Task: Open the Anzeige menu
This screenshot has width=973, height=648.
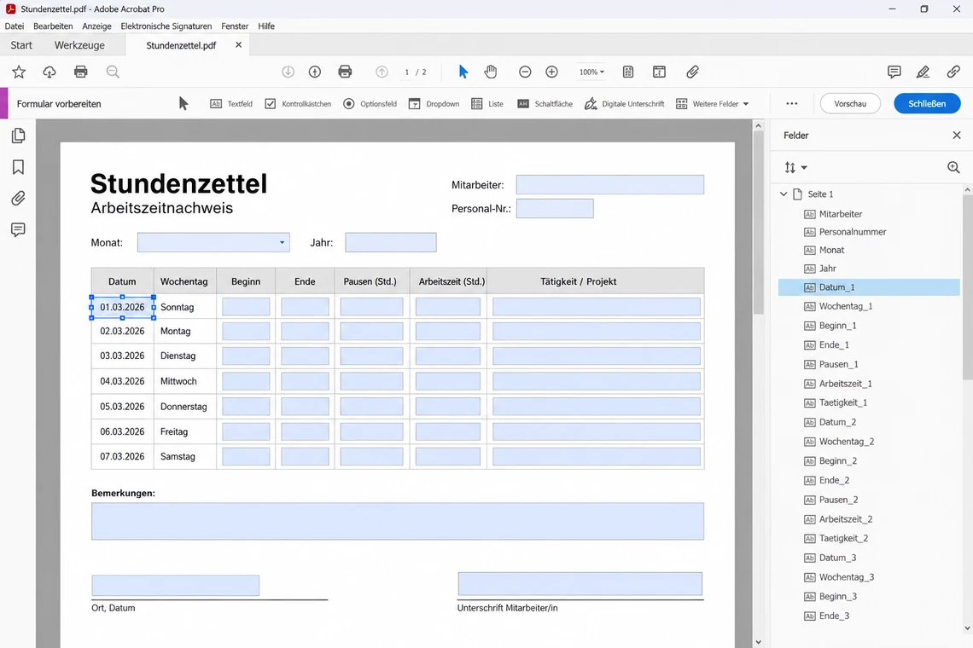Action: 96,26
